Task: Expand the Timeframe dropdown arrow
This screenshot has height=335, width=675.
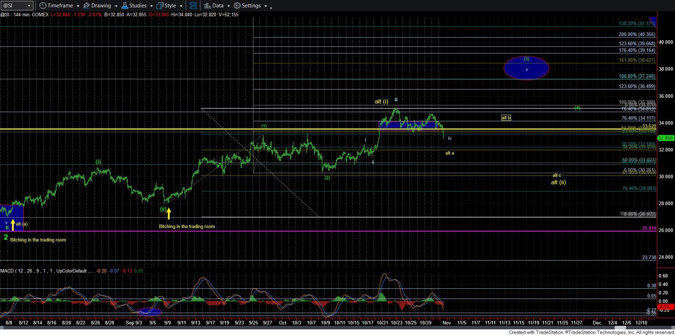Action: [78, 6]
